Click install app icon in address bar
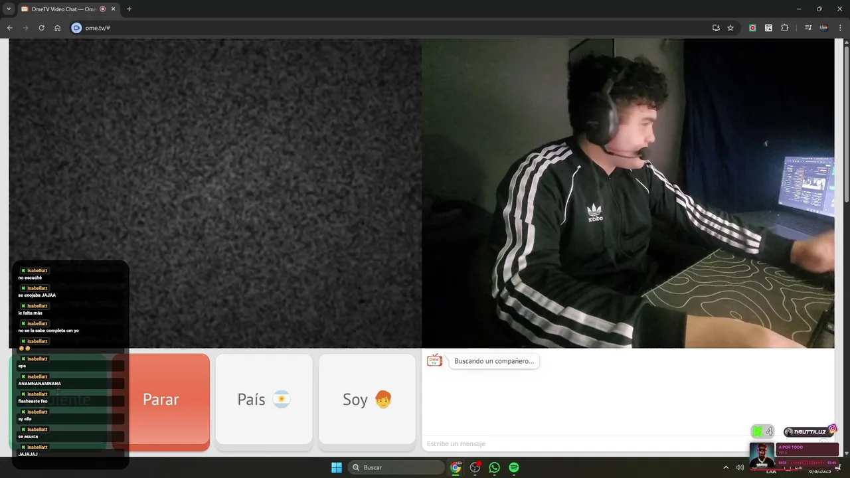Viewport: 850px width, 478px height. coord(716,28)
